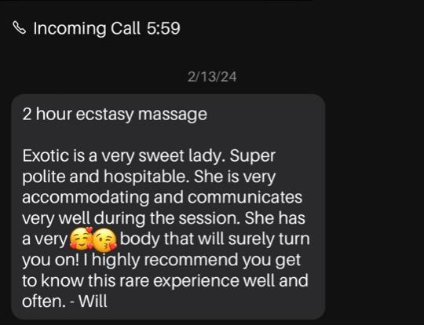This screenshot has width=424, height=325.
Task: Tap the word "rare" in the message bubble
Action: 133,281
